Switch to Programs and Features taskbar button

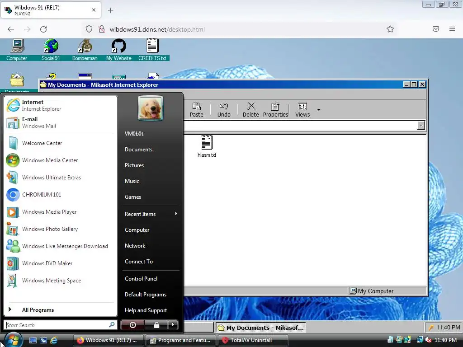point(181,340)
